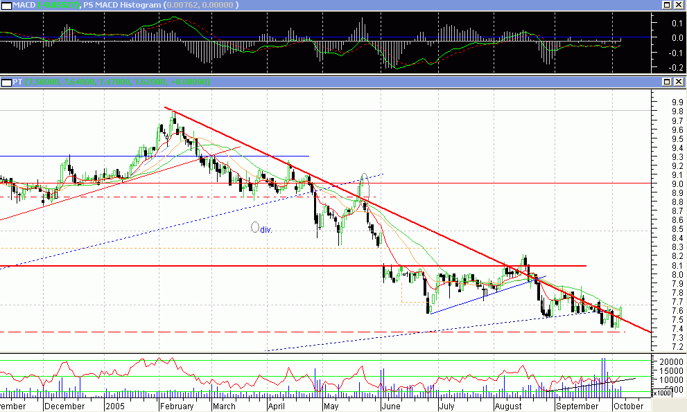
Task: Click the x1000 volume multiplier label
Action: (x=662, y=393)
